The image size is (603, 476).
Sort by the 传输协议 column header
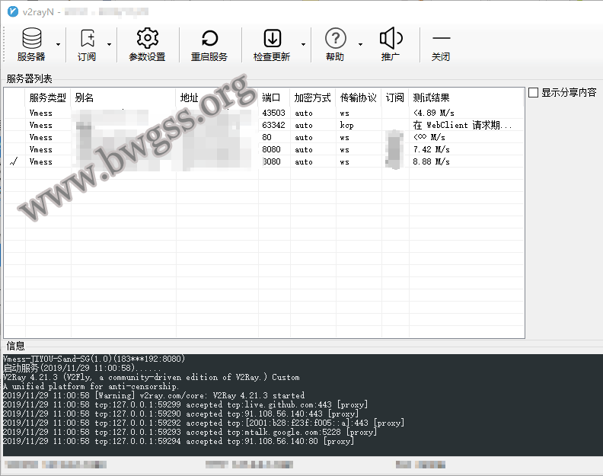coord(359,97)
